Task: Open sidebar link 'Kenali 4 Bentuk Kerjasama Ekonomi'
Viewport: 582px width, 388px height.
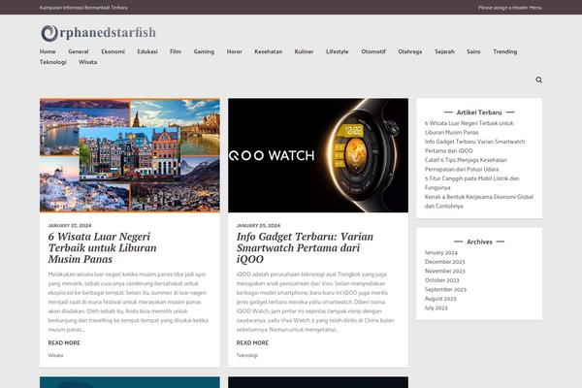Action: click(479, 201)
